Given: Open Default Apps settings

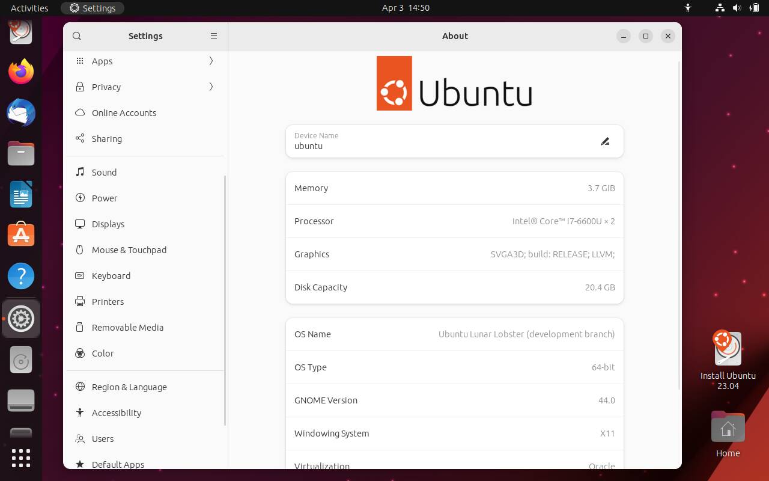Looking at the screenshot, I should [118, 464].
